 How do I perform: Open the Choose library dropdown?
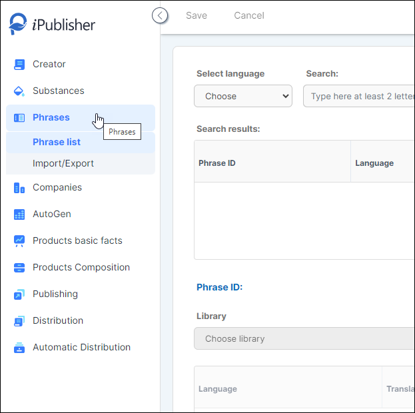304,338
